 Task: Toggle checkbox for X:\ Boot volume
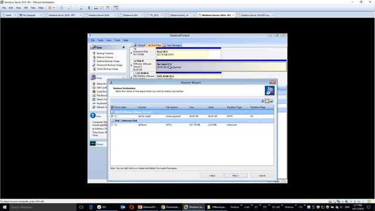(x=112, y=125)
